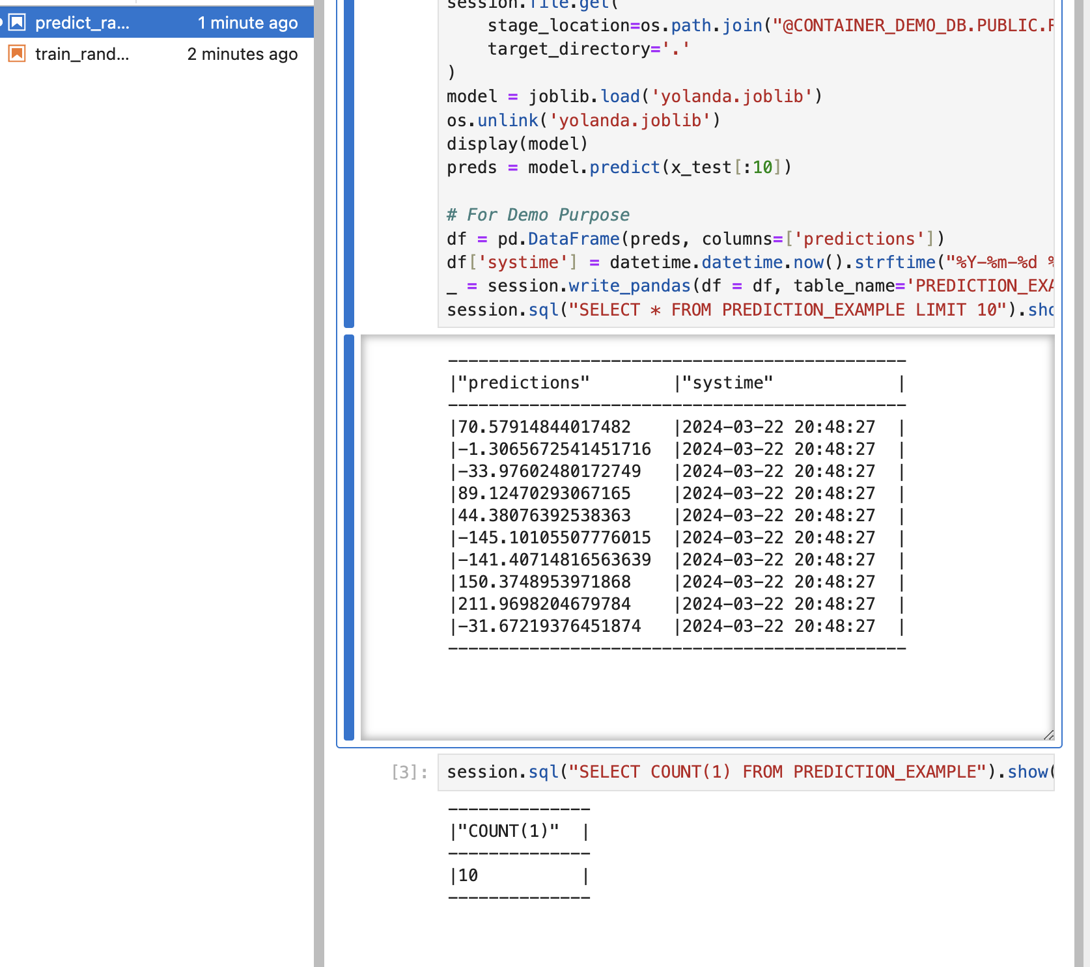Select the train_rand notebook in file list
Screen dimensions: 1090x967
pos(82,54)
